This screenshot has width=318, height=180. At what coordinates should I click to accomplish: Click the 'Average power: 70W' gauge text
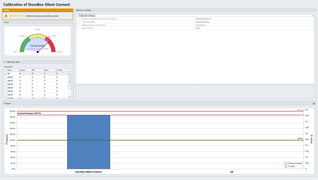pos(37,49)
